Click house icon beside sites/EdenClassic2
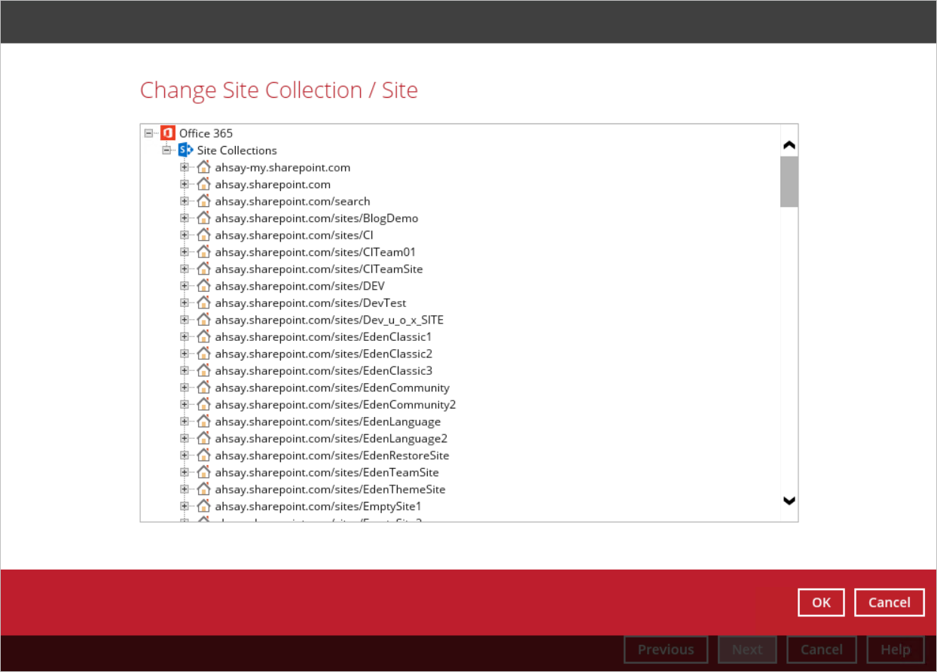This screenshot has width=937, height=672. coord(203,354)
